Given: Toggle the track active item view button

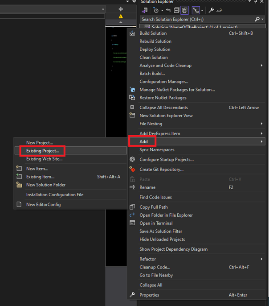Looking at the screenshot, I should (196, 10).
